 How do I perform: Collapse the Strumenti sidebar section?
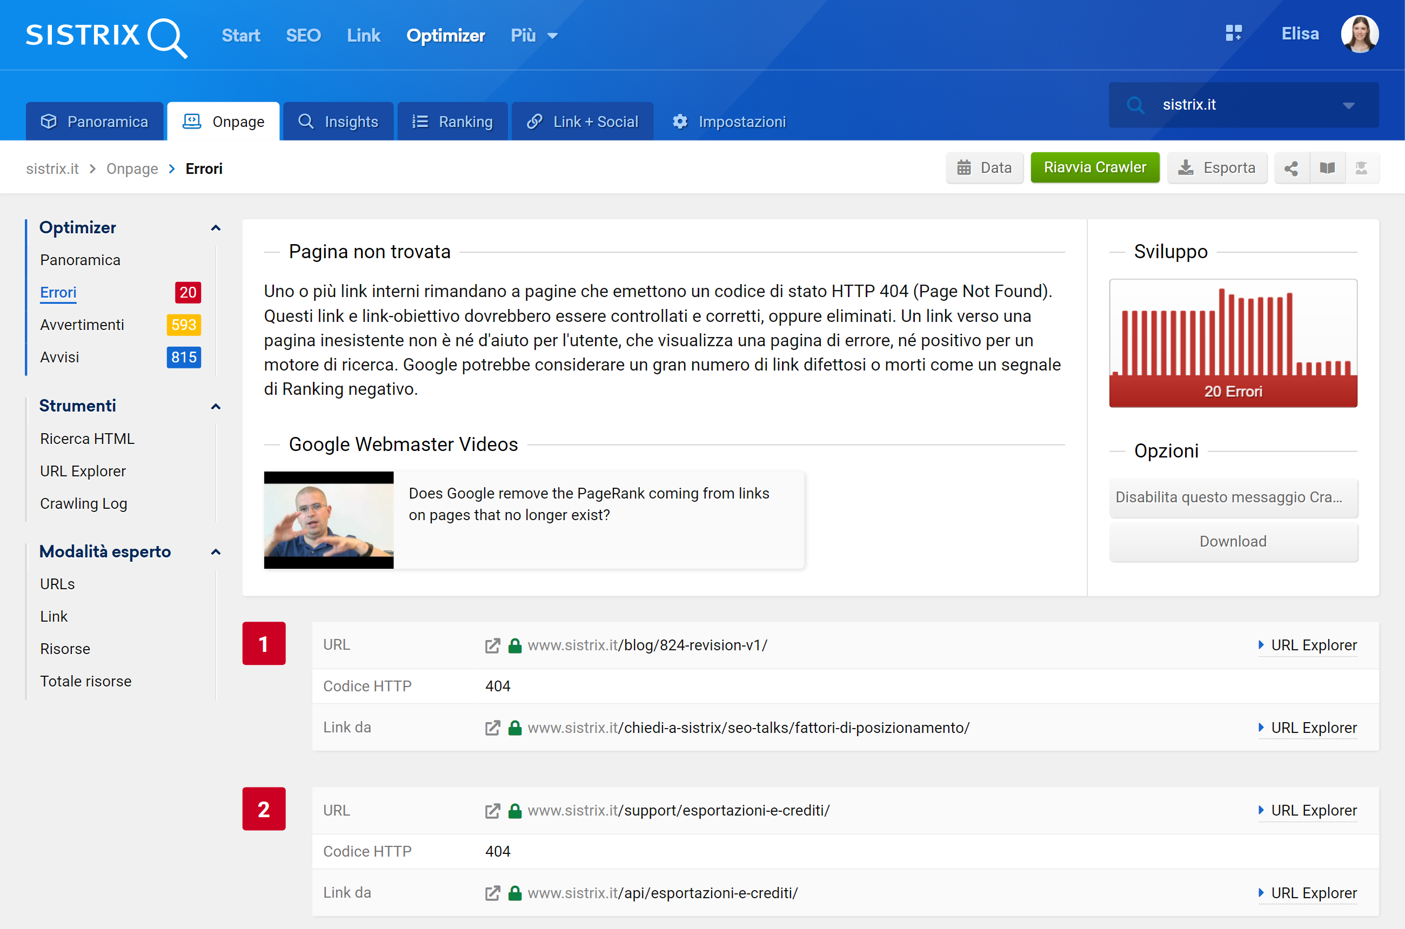[x=216, y=406]
